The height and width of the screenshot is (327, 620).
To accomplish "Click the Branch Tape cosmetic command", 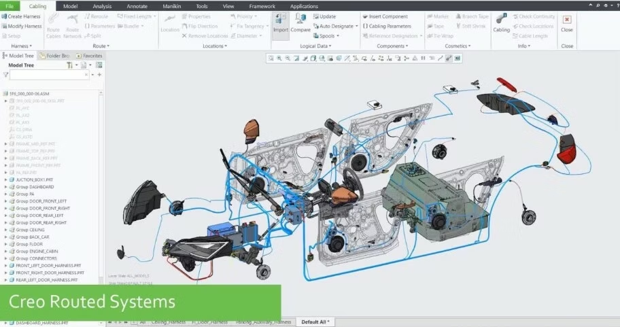I will pos(472,16).
